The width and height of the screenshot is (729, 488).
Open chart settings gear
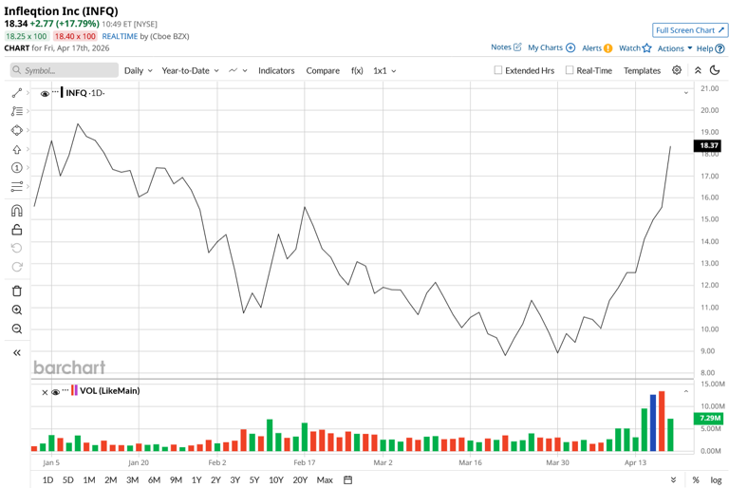[677, 70]
